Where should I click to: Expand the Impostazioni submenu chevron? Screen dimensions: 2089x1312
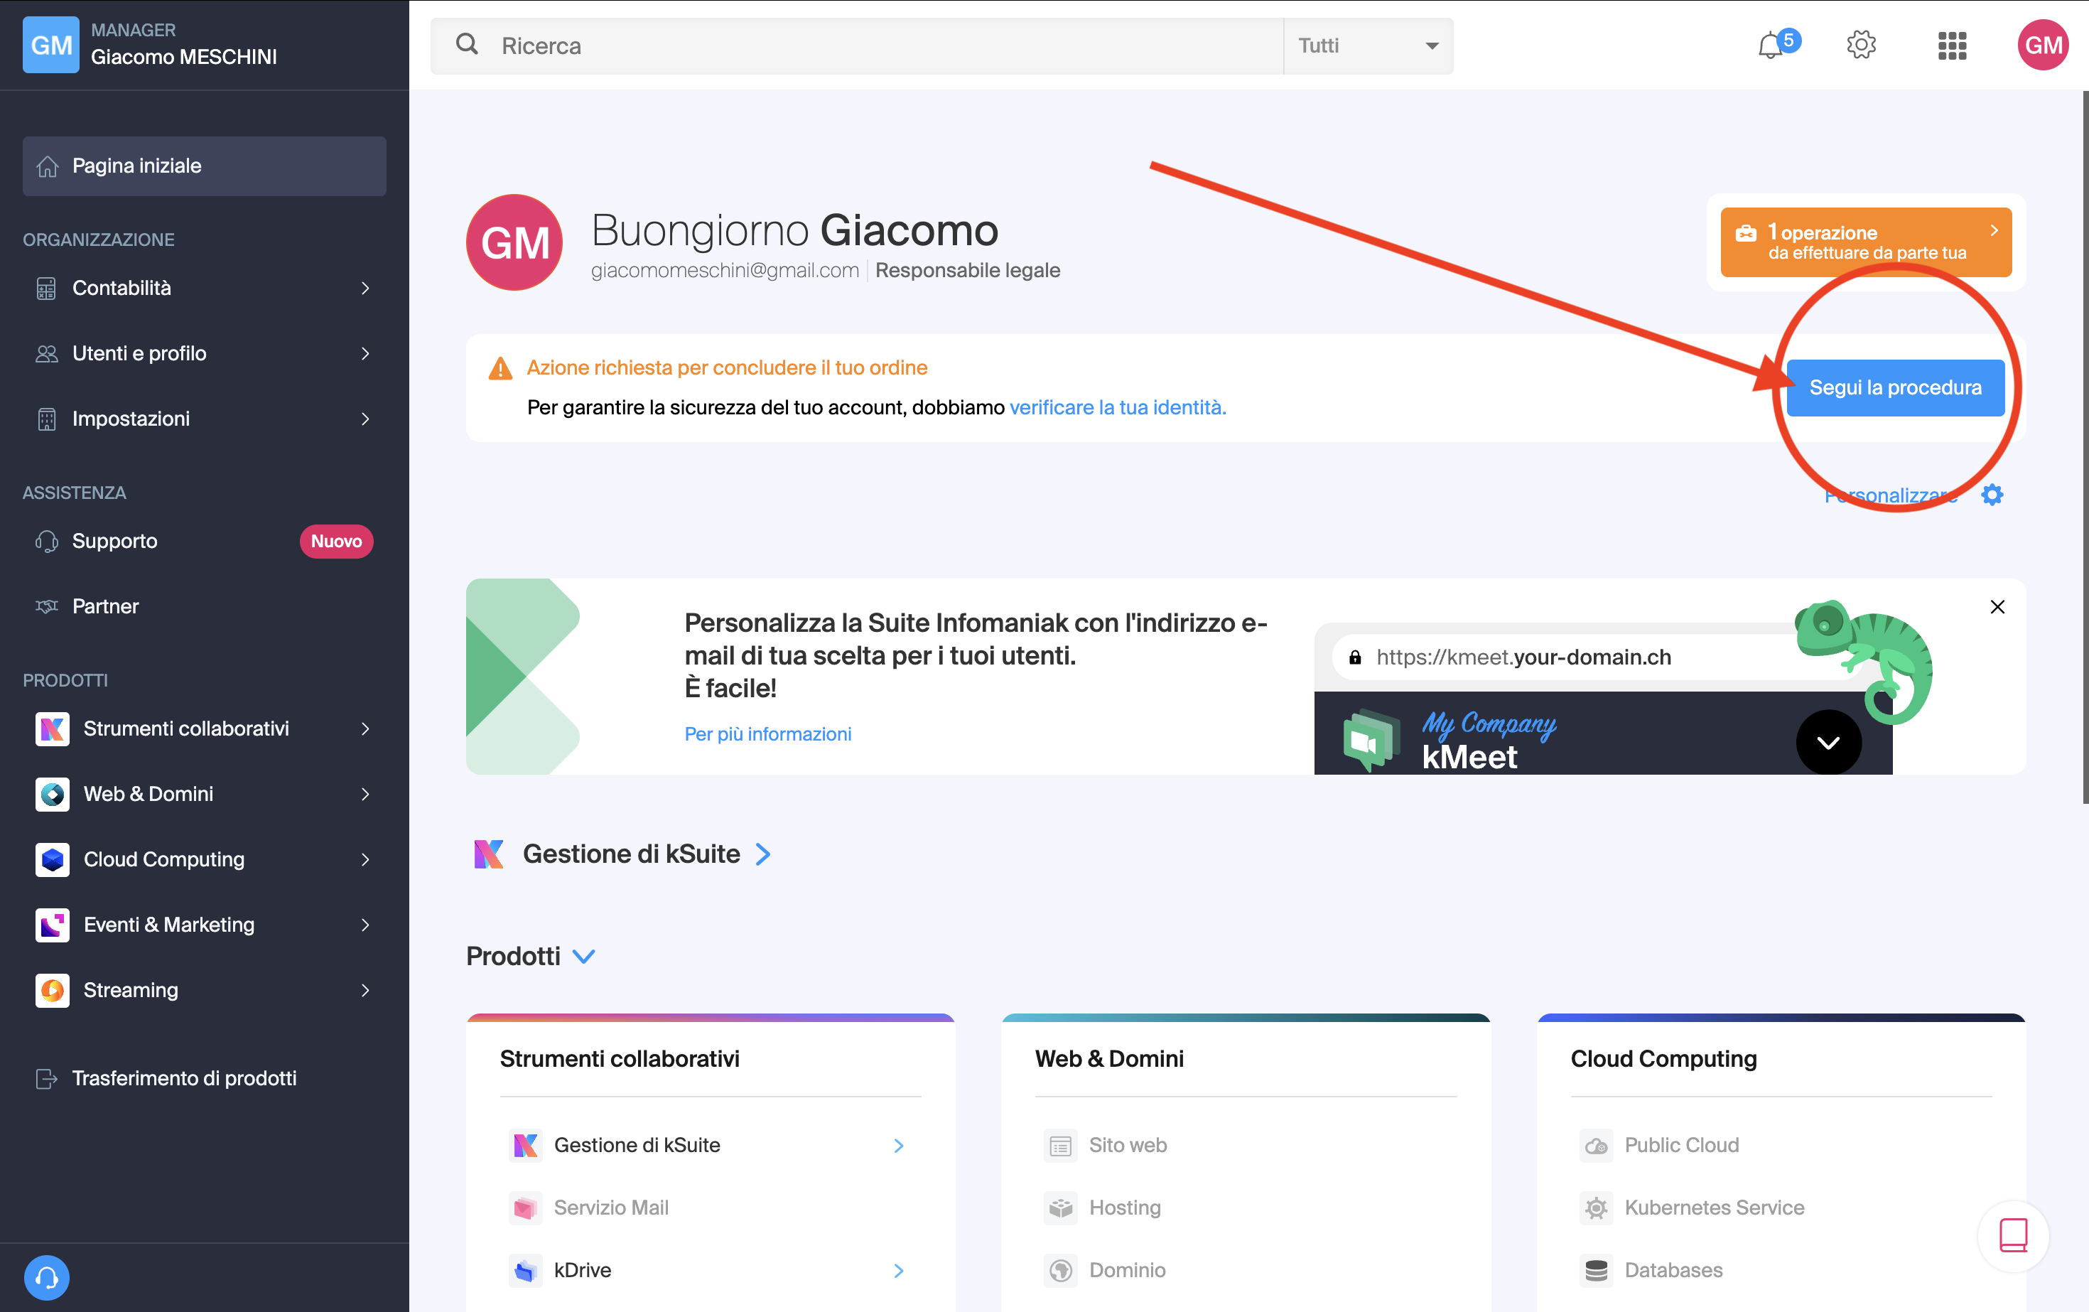click(365, 419)
